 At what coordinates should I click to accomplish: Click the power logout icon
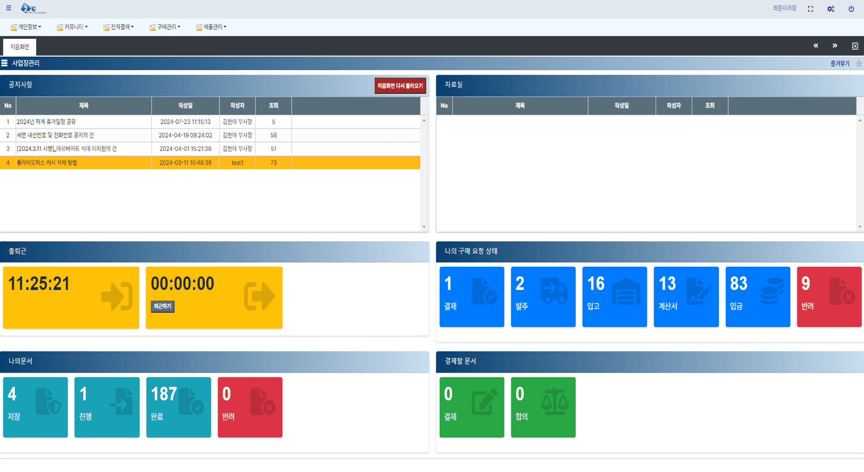pyautogui.click(x=851, y=9)
